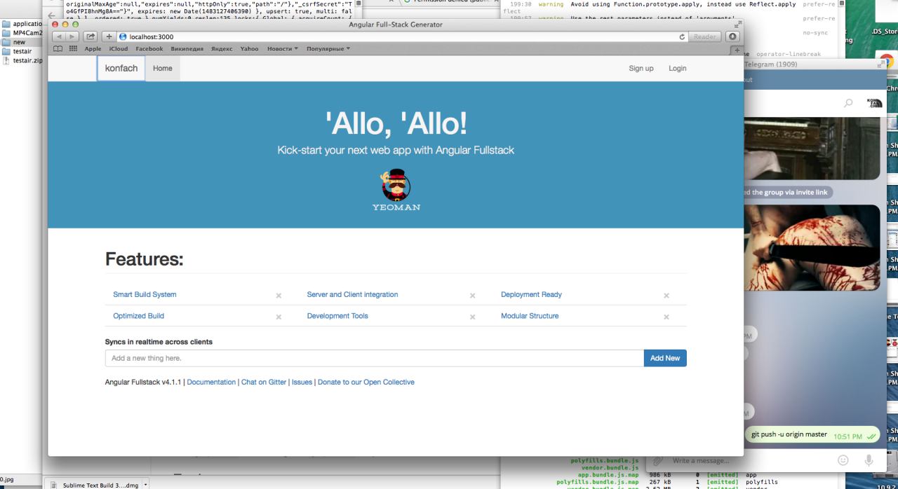Viewport: 898px width, 489px height.
Task: Click the git push -u origin master message
Action: 789,434
